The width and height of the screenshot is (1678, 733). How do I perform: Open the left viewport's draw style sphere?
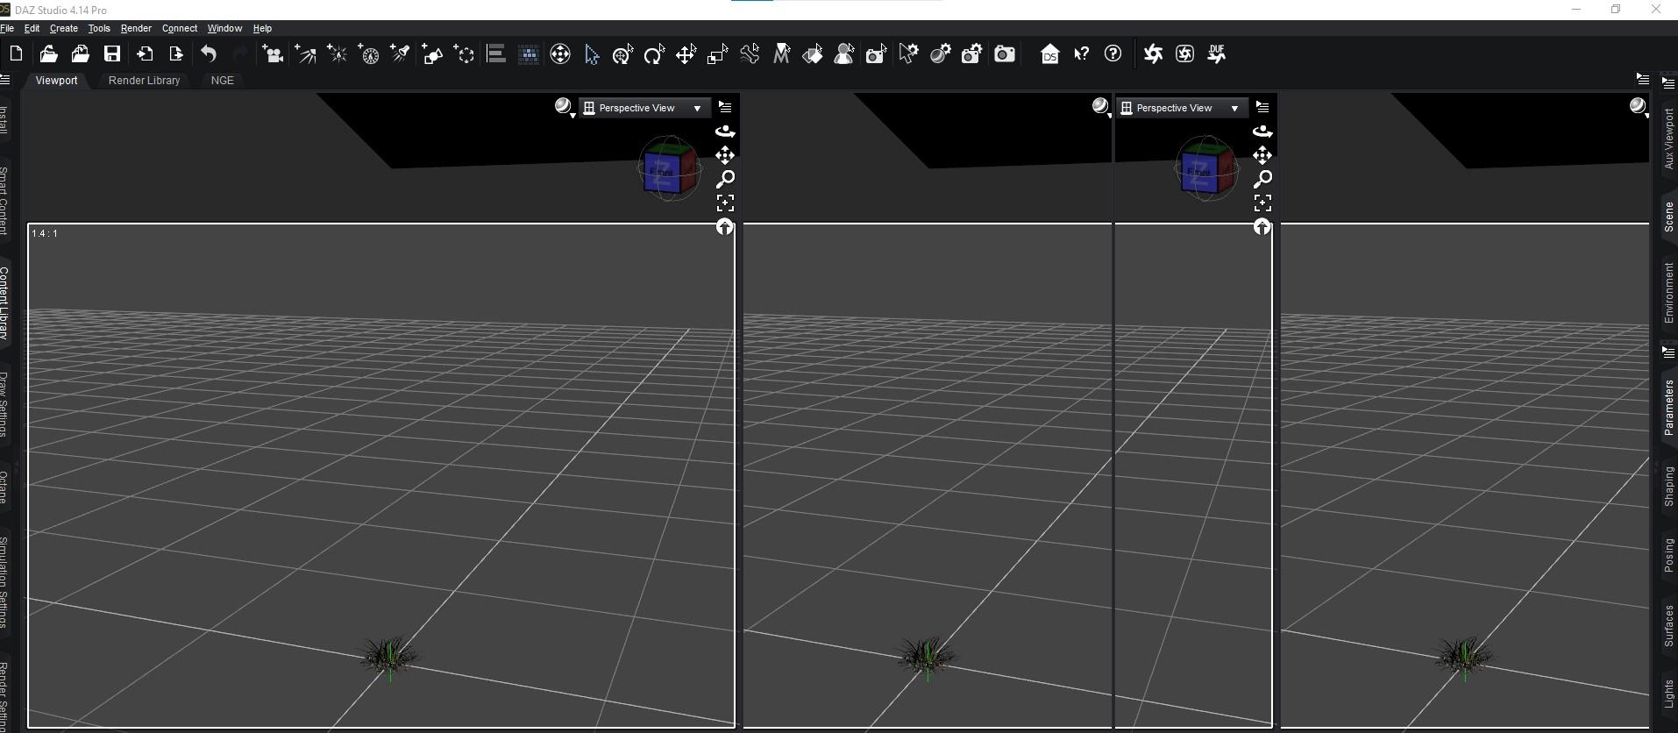coord(565,108)
